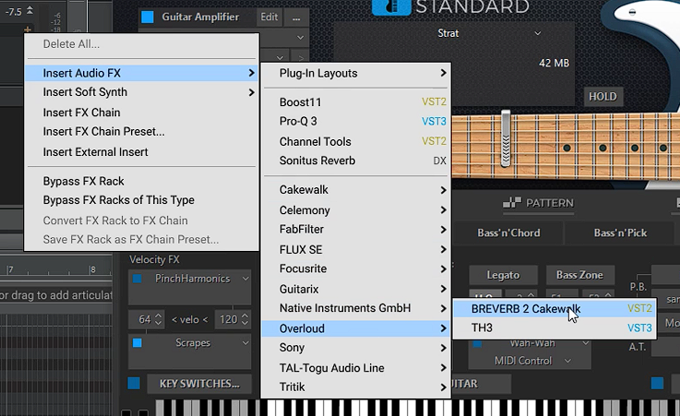Screen dimensions: 680x416
Task: Select Delete All... in context menu
Action: click(x=141, y=44)
